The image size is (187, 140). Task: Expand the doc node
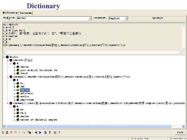click(x=15, y=87)
